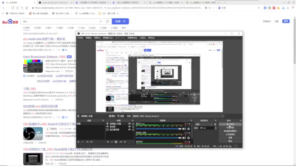Toggle visibility eye for 音频输入采集 source
296x166 pixels.
pyautogui.click(x=129, y=124)
